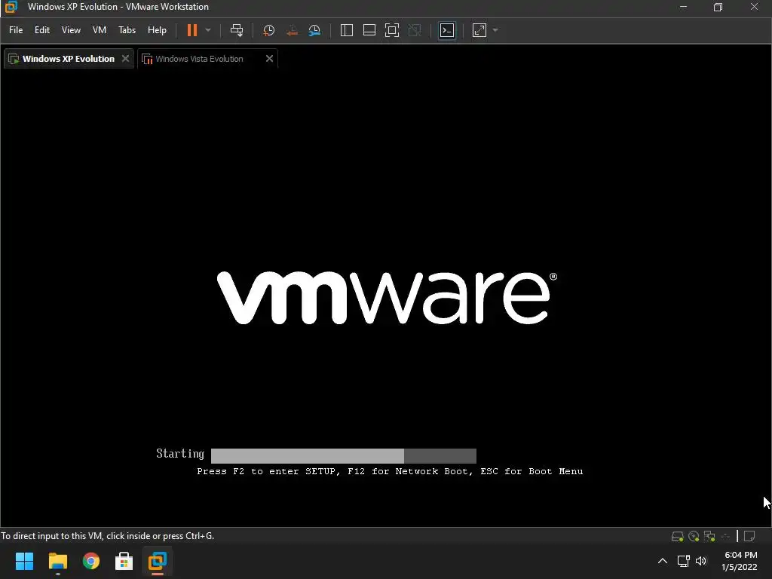
Task: Close the Windows XP Evolution tab
Action: pyautogui.click(x=126, y=59)
